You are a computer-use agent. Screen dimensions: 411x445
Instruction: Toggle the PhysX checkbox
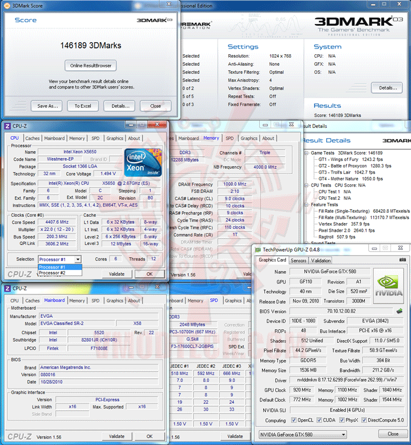[x=342, y=420]
